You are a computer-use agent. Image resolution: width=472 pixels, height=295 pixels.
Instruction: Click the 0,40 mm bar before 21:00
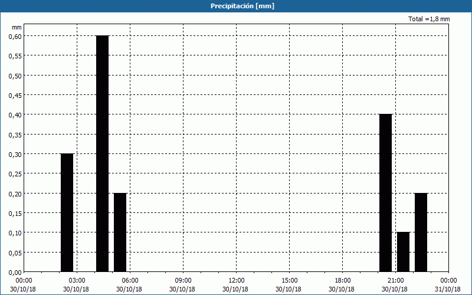386,193
